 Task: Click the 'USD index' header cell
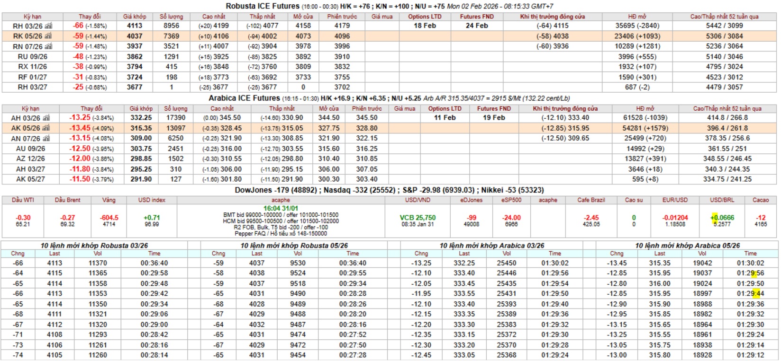pos(152,200)
